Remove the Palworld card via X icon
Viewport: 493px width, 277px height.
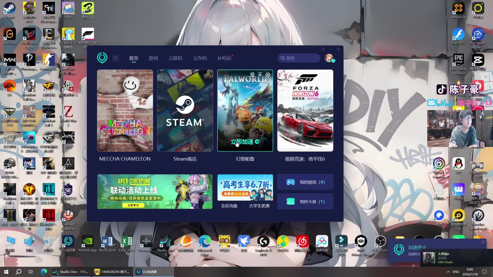click(x=268, y=75)
